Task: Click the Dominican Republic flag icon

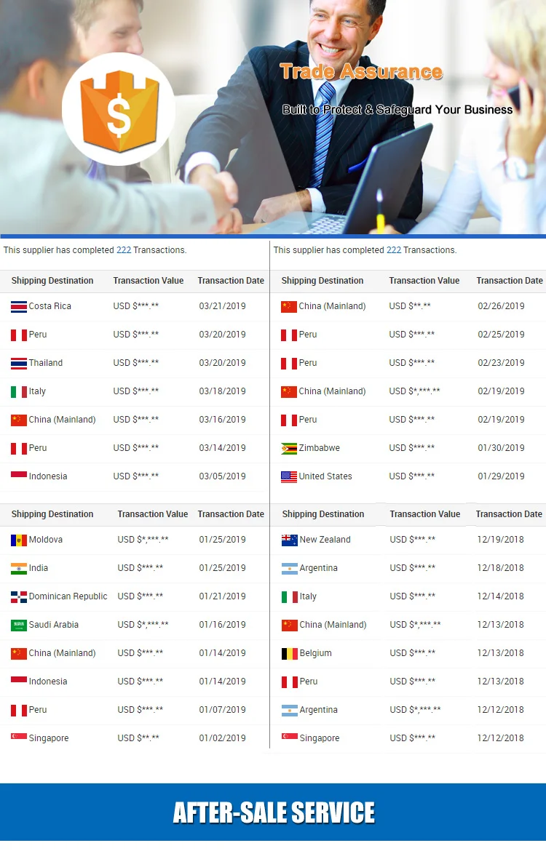Action: click(x=19, y=596)
